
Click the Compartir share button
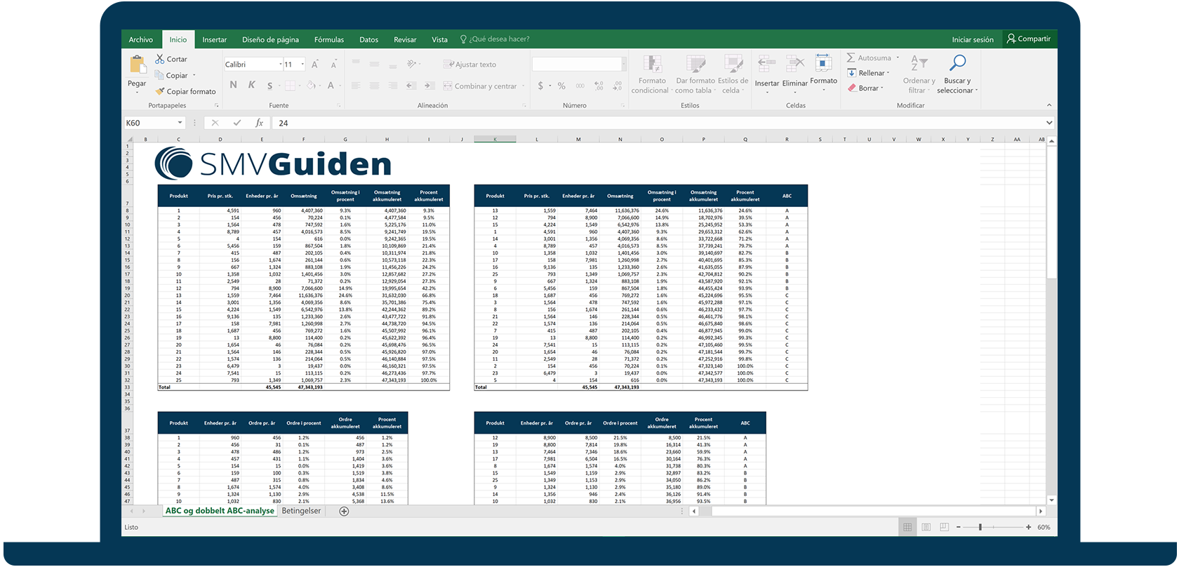tap(1029, 39)
